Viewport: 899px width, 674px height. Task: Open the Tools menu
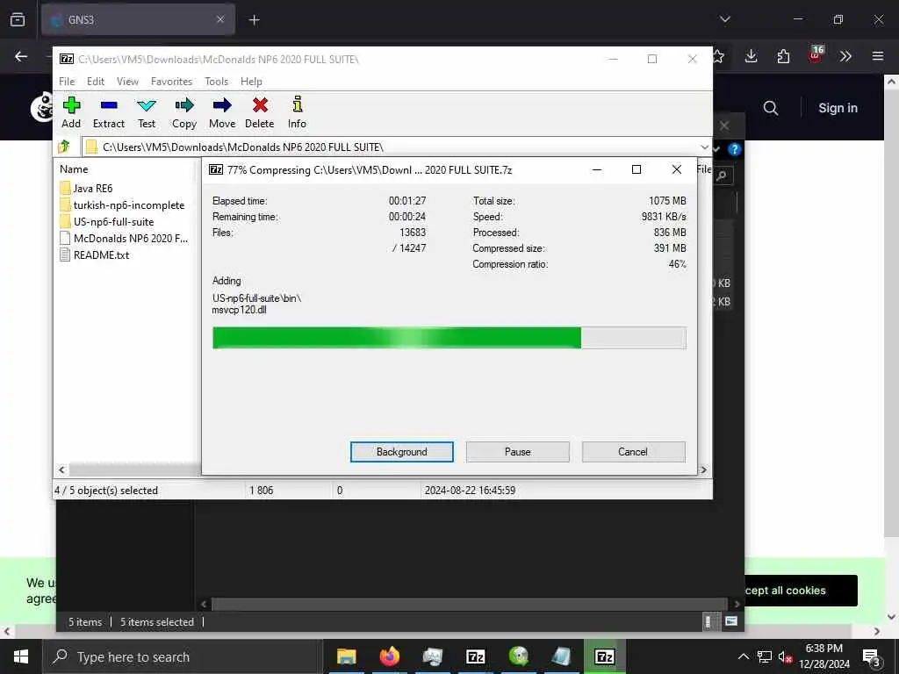tap(216, 82)
